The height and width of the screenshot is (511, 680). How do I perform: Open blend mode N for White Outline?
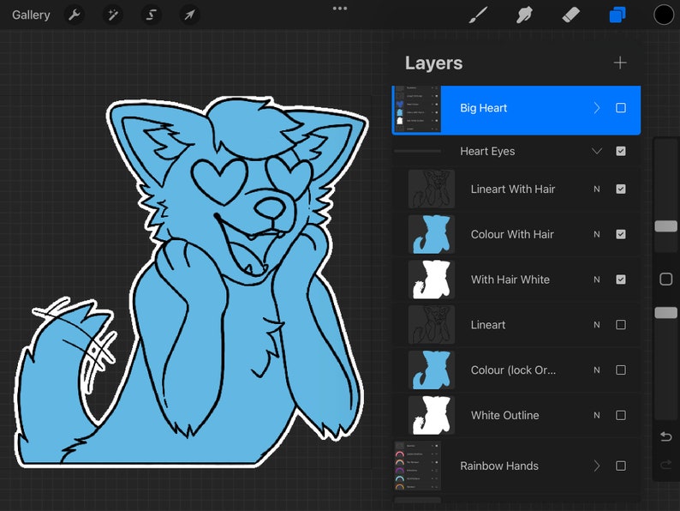[597, 415]
